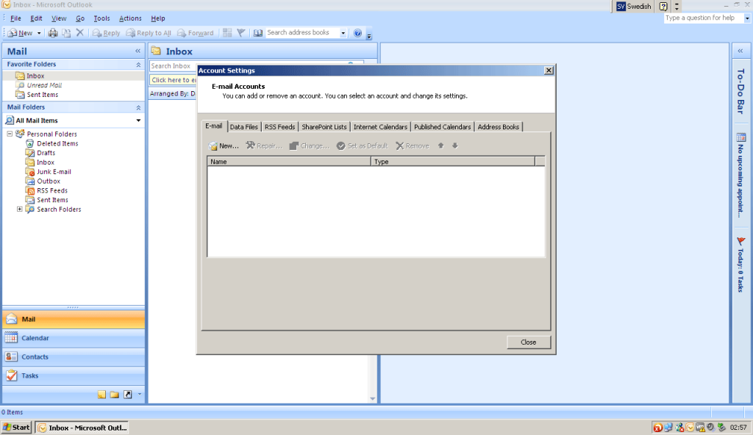This screenshot has height=435, width=753.
Task: Select Unread Mail favorite folder
Action: [x=44, y=85]
